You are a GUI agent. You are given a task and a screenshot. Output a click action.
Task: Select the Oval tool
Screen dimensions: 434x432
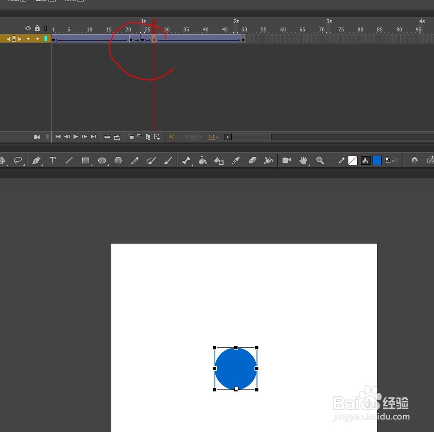pyautogui.click(x=102, y=160)
